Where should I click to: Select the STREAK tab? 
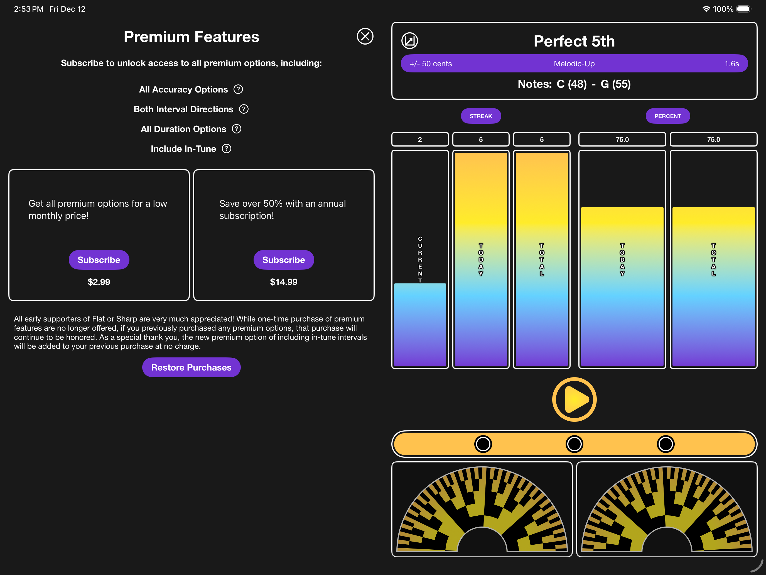(x=481, y=116)
